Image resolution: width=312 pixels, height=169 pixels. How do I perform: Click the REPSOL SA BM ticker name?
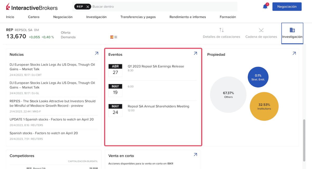[x=27, y=30]
